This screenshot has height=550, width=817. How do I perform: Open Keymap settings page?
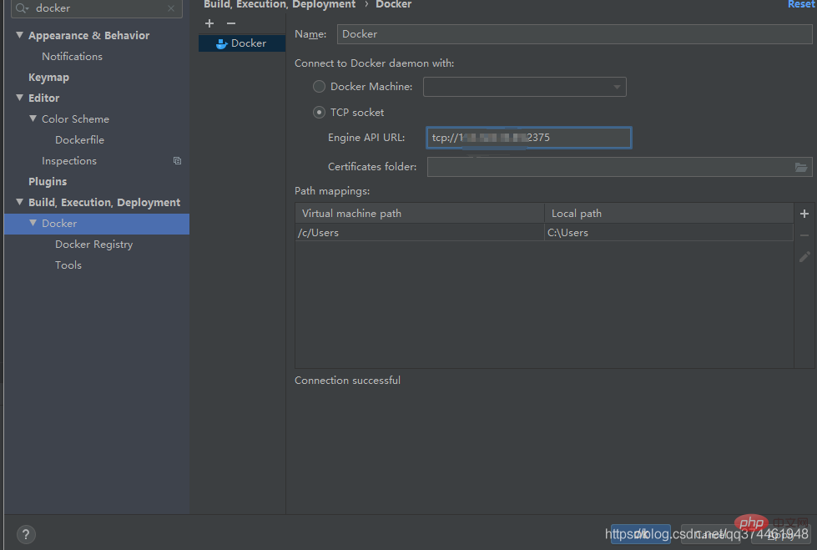[48, 77]
